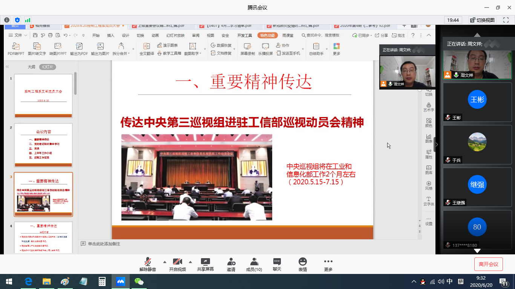Open the 成员(10) members list
The height and width of the screenshot is (289, 515).
tap(254, 262)
